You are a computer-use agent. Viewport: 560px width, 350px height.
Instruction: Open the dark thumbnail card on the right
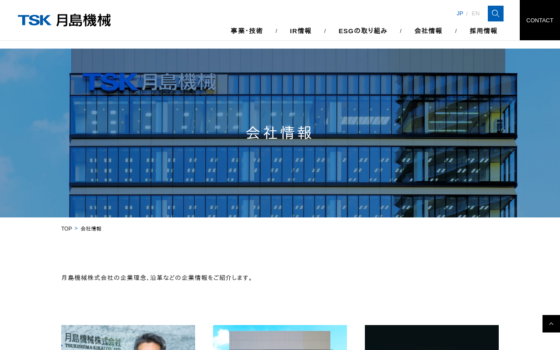click(x=432, y=337)
